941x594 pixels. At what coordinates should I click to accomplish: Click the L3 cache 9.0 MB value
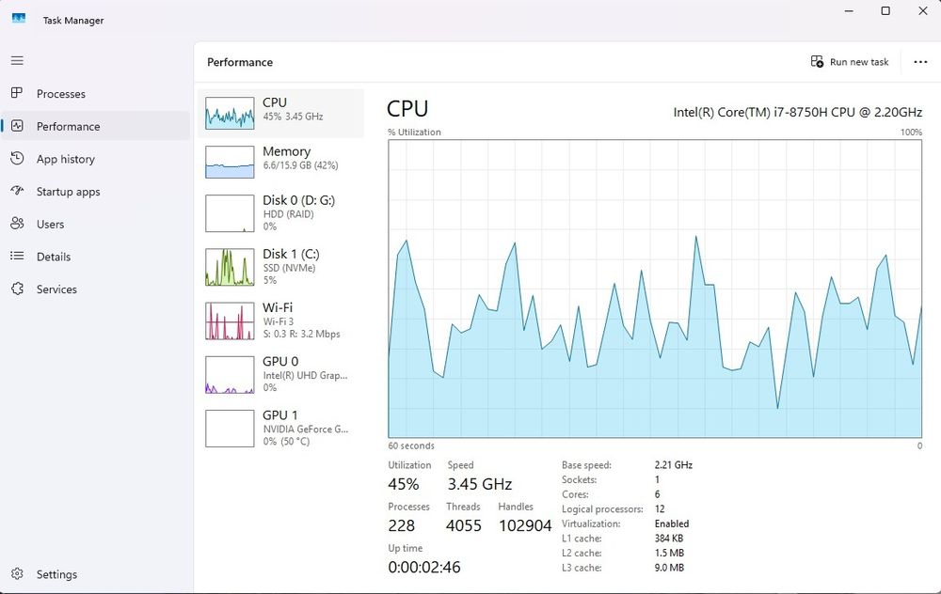pos(669,568)
